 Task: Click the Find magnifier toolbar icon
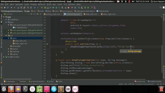click(28, 7)
